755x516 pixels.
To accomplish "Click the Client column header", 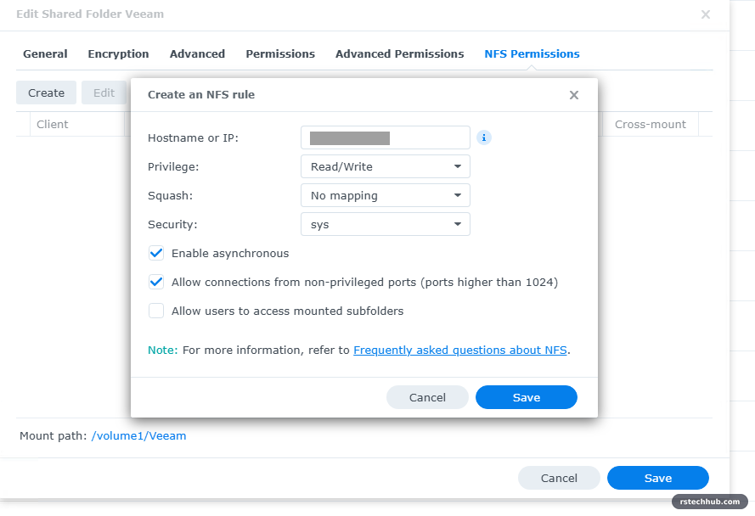I will (x=77, y=124).
